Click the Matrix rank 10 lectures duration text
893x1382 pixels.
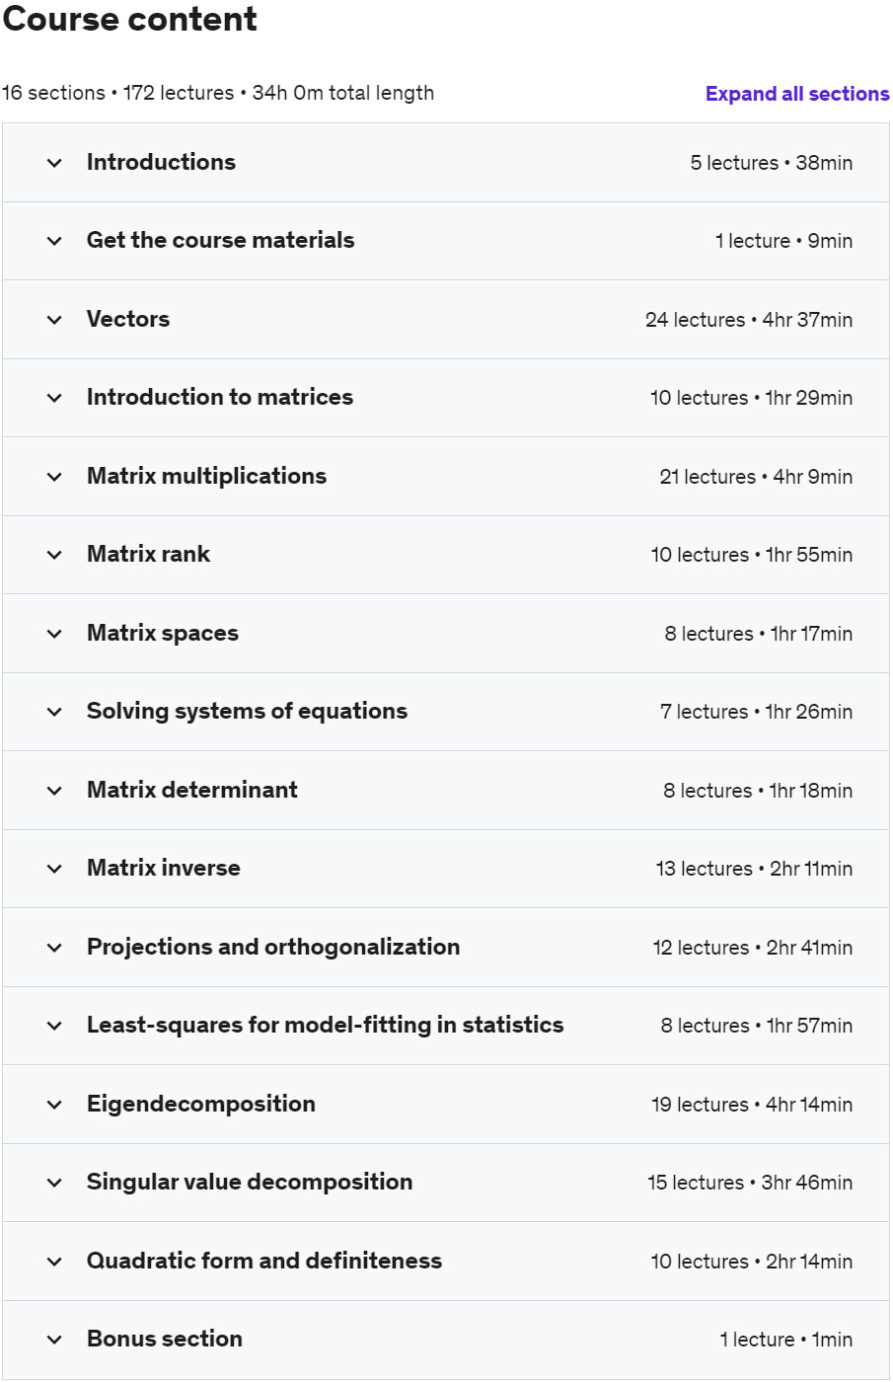tap(751, 555)
